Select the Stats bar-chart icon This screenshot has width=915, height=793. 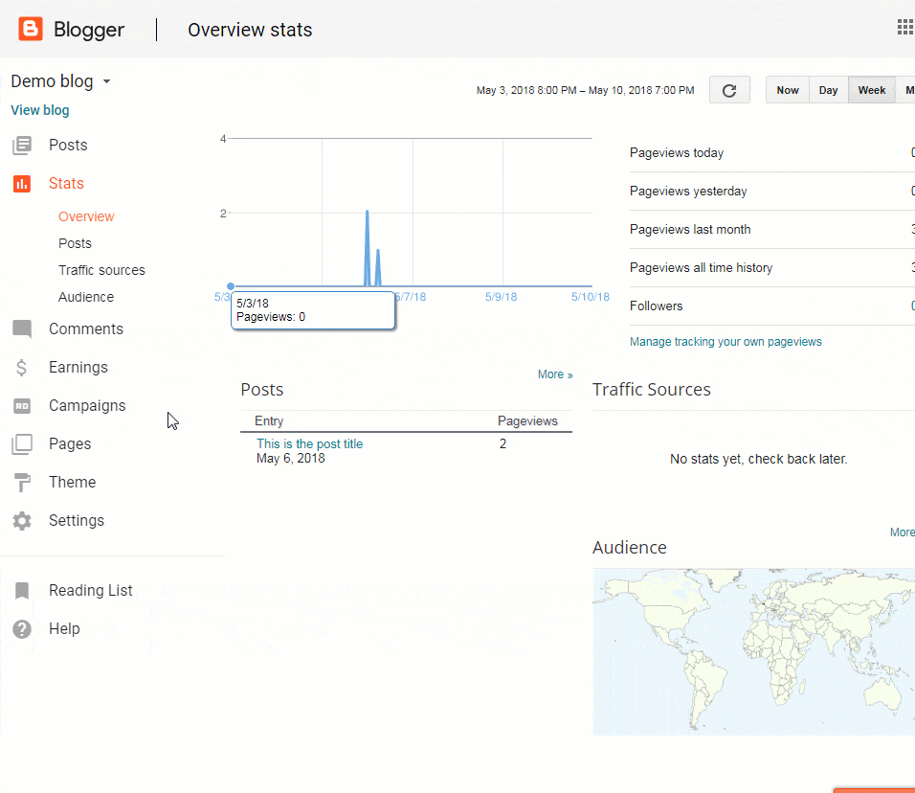21,183
